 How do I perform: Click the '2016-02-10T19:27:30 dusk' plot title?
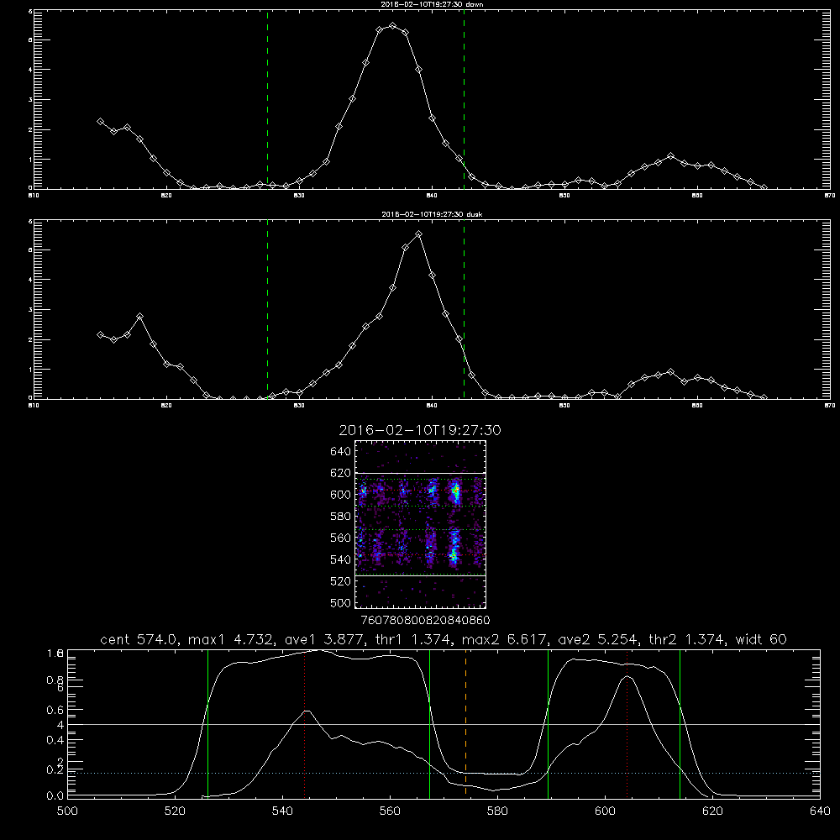432,214
